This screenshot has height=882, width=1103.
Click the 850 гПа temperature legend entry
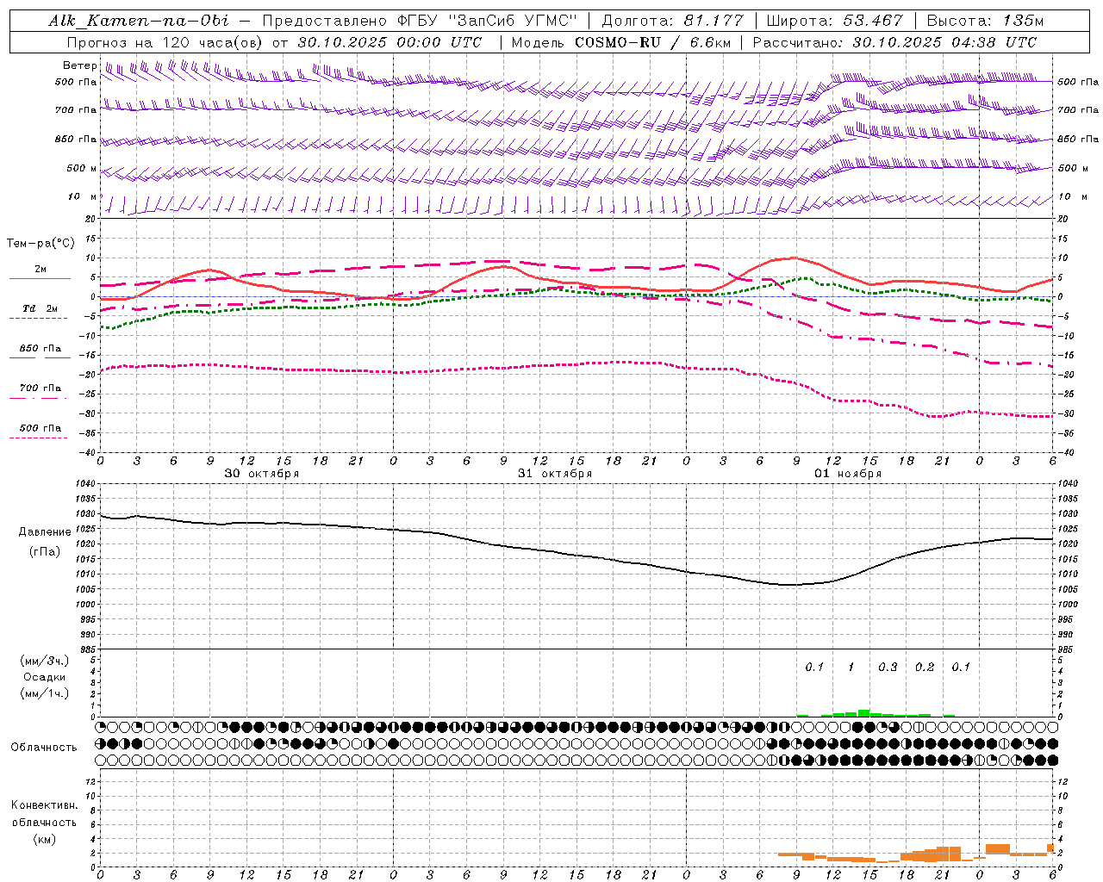tap(41, 349)
